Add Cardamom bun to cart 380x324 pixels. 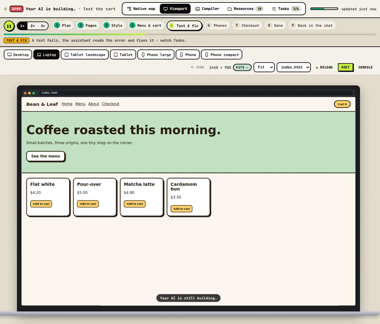click(x=181, y=209)
